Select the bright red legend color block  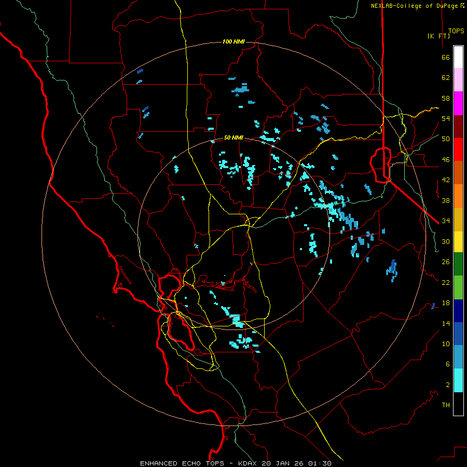tap(458, 149)
